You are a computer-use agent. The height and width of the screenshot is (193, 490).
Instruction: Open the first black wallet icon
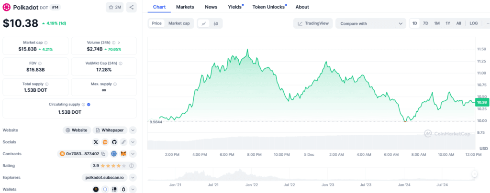[x=96, y=189]
